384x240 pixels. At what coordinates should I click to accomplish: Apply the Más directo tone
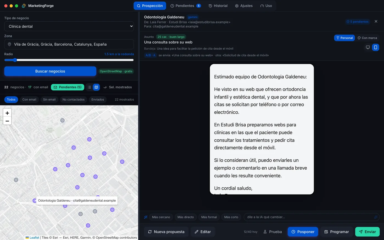[186, 217]
